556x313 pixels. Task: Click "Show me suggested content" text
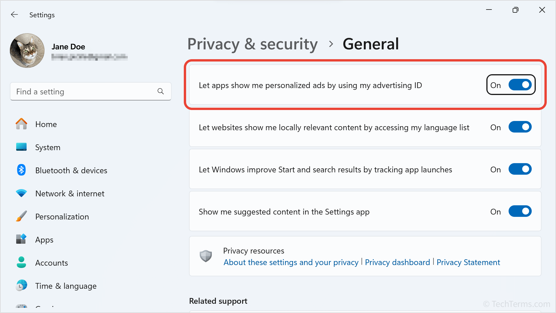(x=284, y=212)
